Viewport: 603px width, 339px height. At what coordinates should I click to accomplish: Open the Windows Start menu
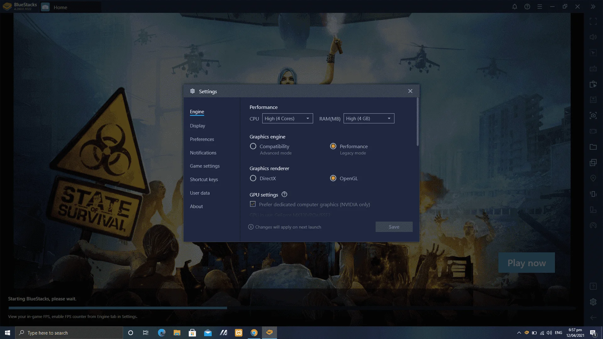pyautogui.click(x=8, y=333)
